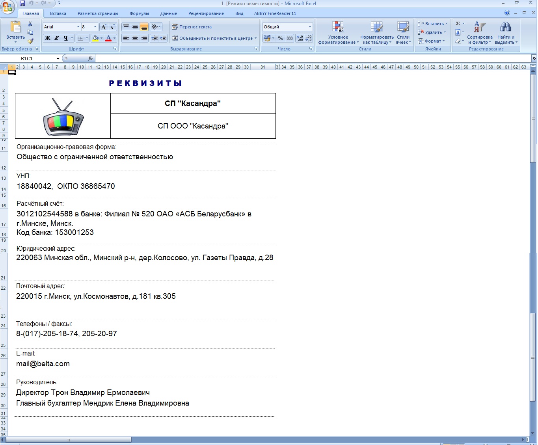Go to the Рецензирование tab

[206, 13]
